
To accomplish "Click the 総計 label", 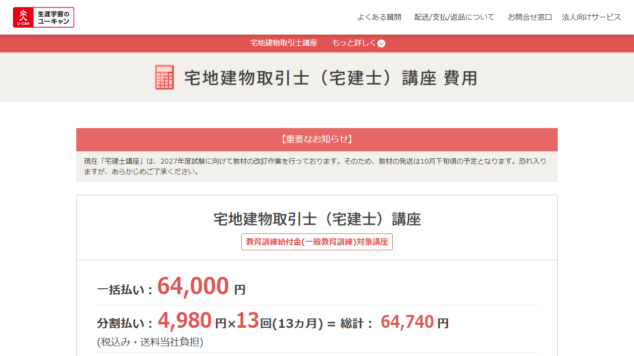I will point(357,323).
